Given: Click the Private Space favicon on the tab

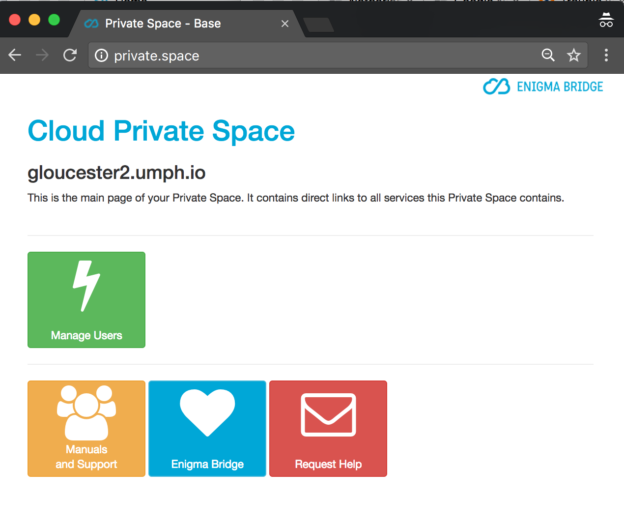Looking at the screenshot, I should (x=91, y=23).
